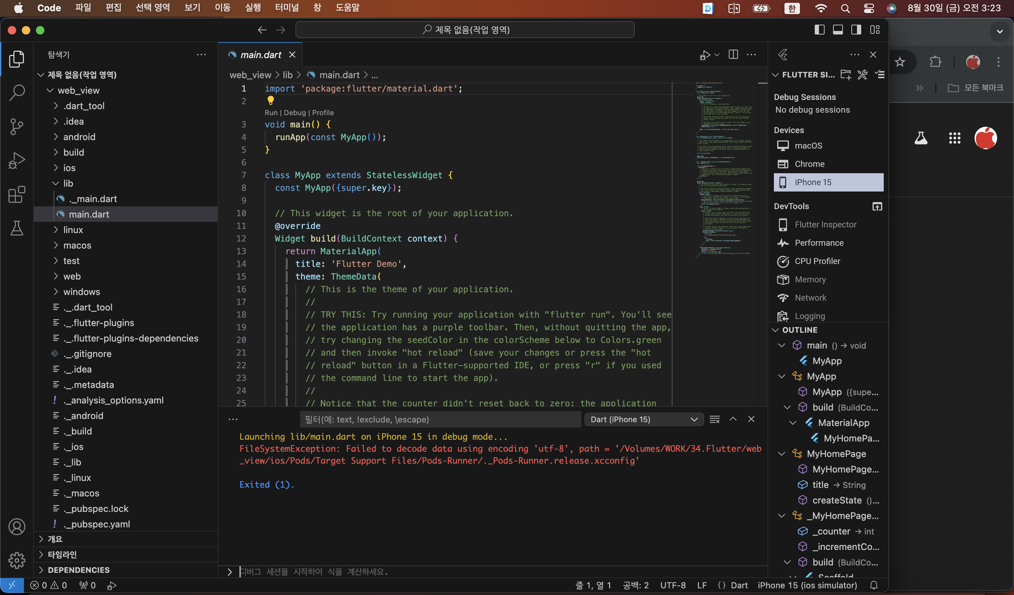
Task: Clear the debug console output
Action: click(x=715, y=419)
